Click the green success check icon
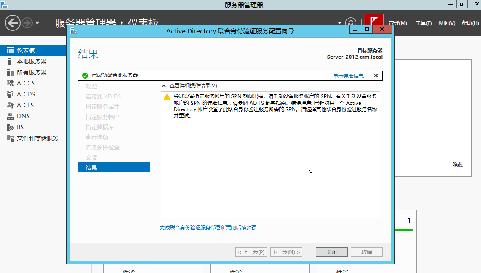The height and width of the screenshot is (273, 481). (x=85, y=76)
